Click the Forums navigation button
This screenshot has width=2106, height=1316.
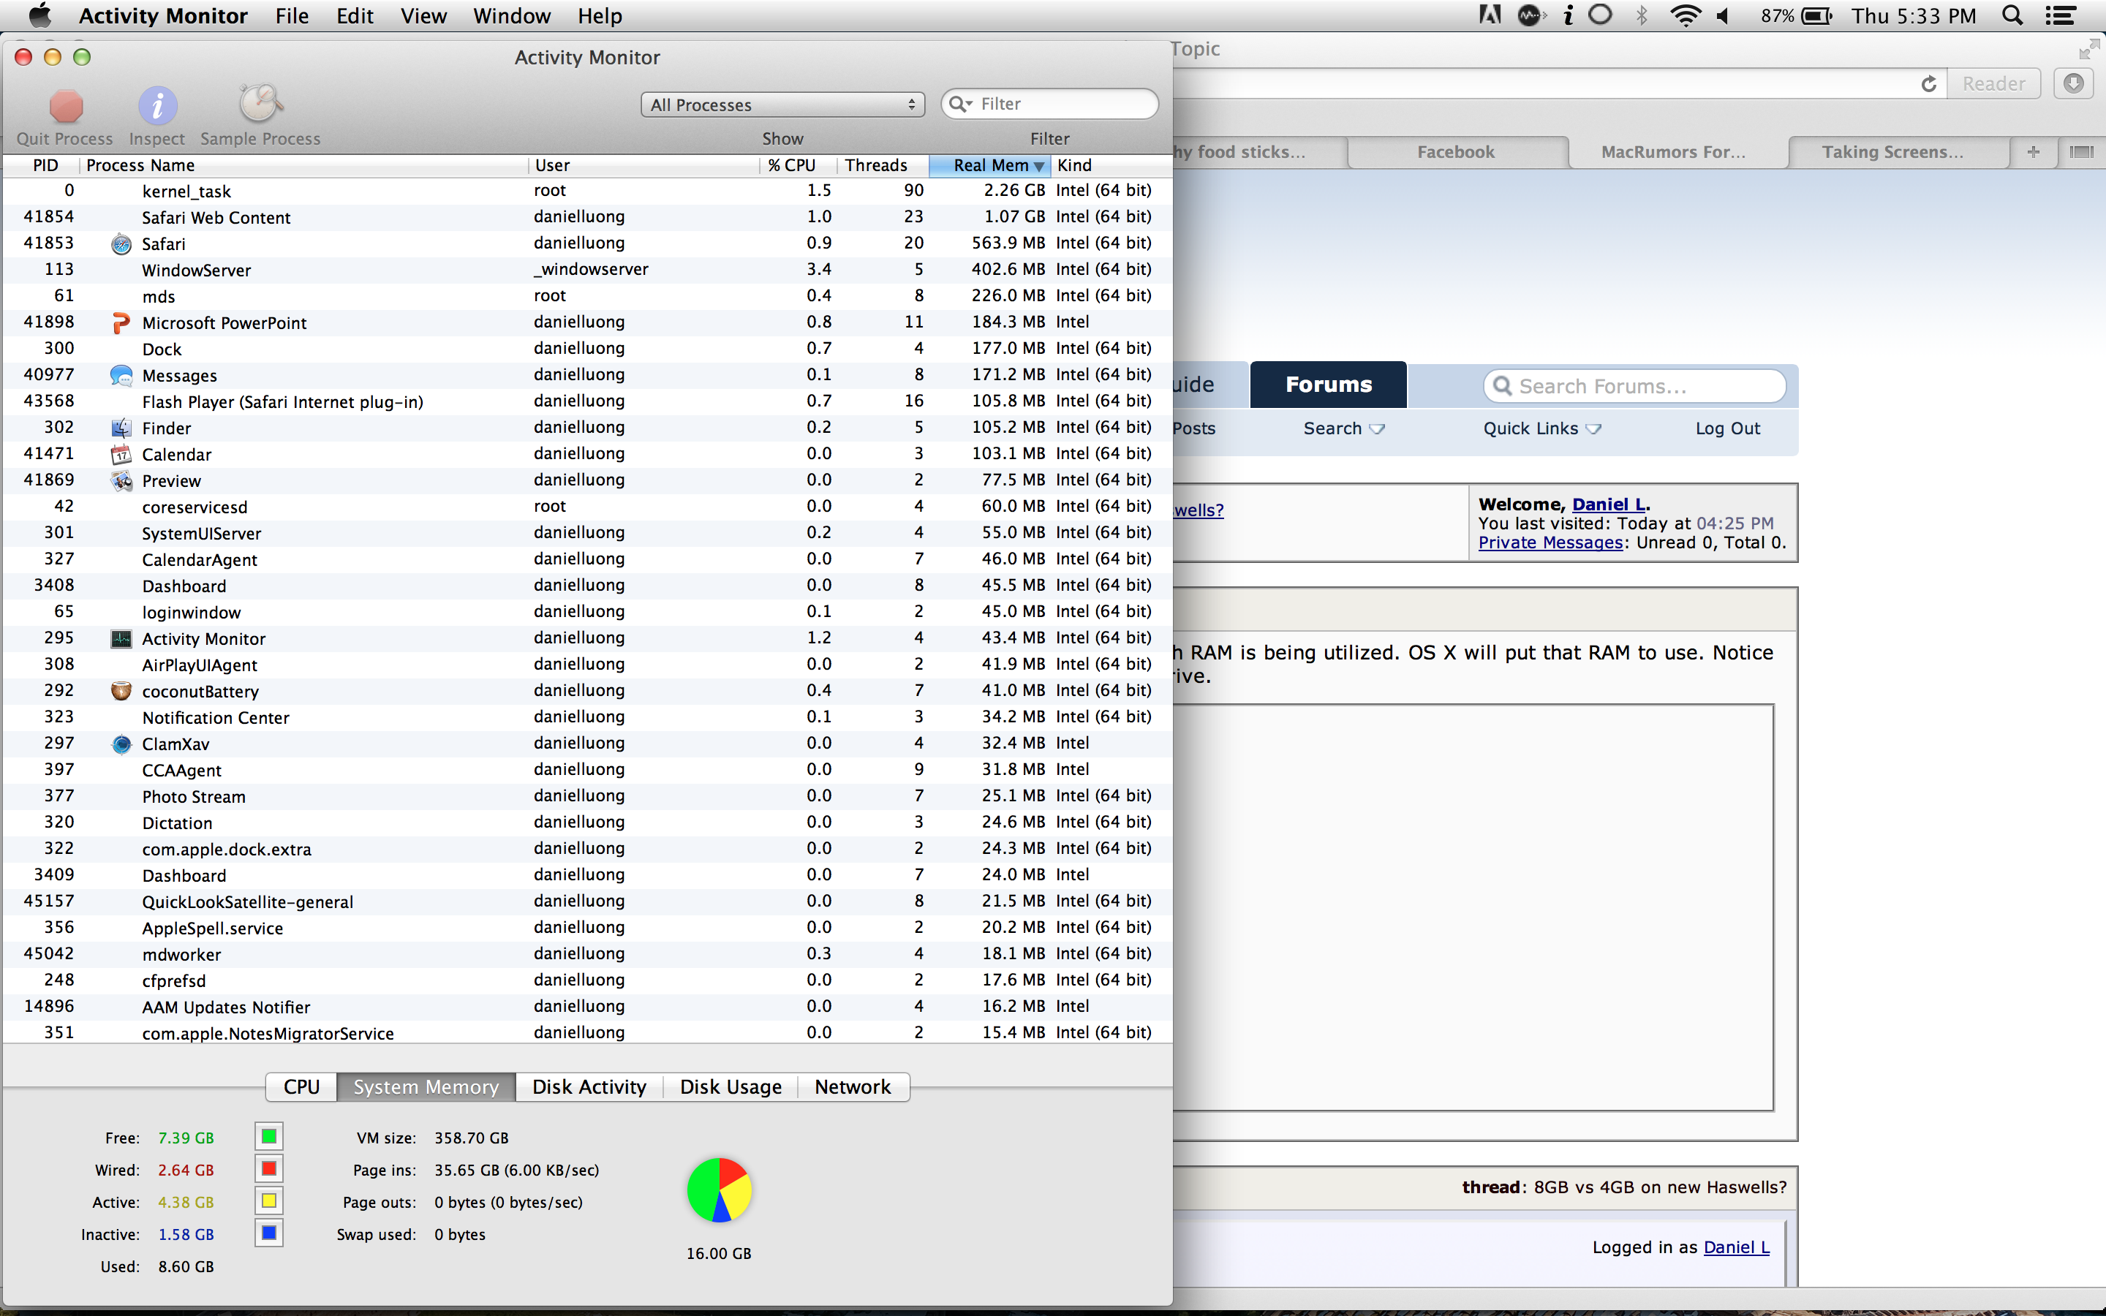(x=1328, y=385)
